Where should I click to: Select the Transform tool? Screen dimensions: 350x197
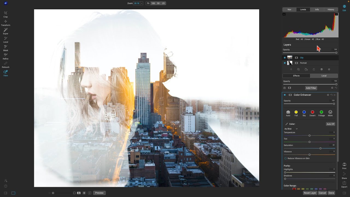[5, 23]
